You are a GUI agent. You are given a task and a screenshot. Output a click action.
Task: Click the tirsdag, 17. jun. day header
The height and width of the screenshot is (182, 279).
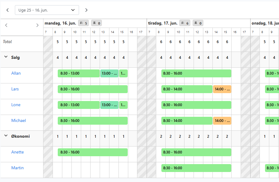pos(163,23)
